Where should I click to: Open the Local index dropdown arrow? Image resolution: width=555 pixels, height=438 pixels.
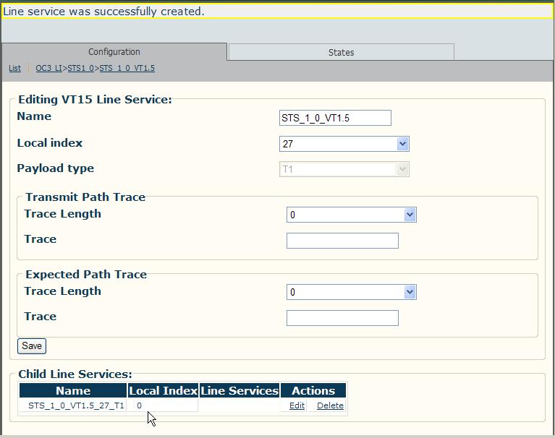[x=402, y=144]
